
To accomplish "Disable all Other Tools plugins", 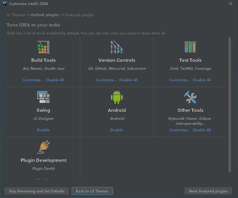I will tap(202, 130).
